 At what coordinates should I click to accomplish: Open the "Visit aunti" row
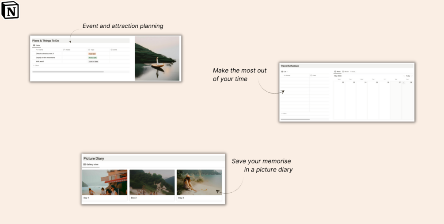point(40,61)
